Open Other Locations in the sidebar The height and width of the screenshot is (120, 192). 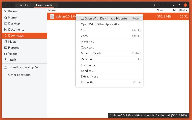[x=19, y=75]
